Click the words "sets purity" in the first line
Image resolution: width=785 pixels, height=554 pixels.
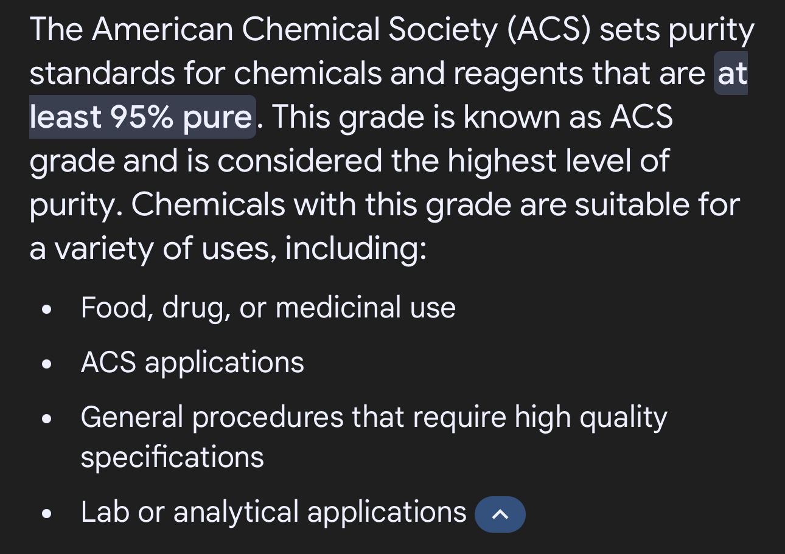click(677, 30)
